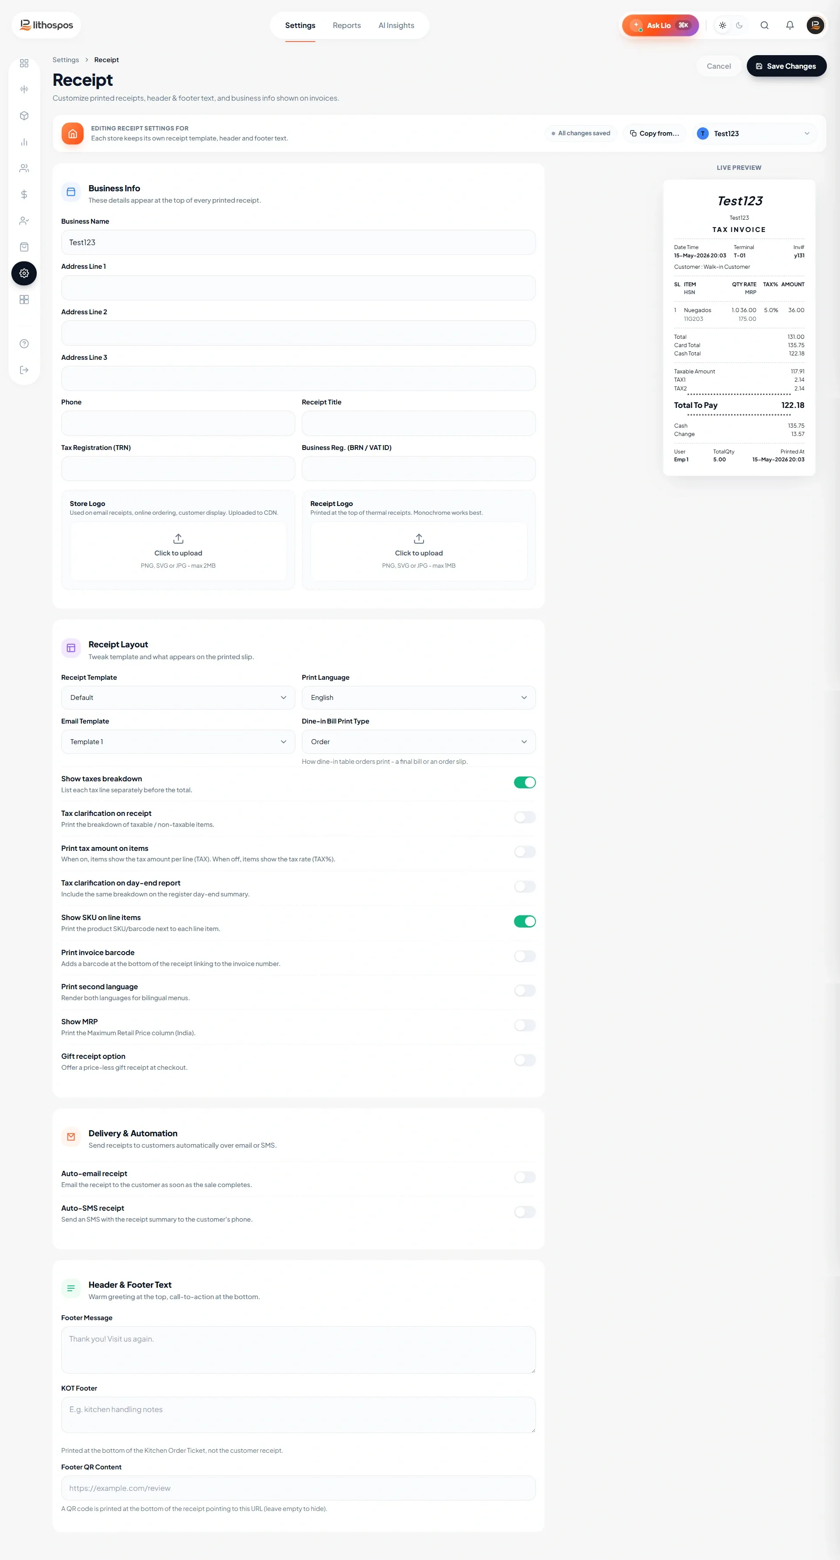Screen dimensions: 840x1560
Task: Enable Auto-email receipt toggle
Action: point(525,1177)
